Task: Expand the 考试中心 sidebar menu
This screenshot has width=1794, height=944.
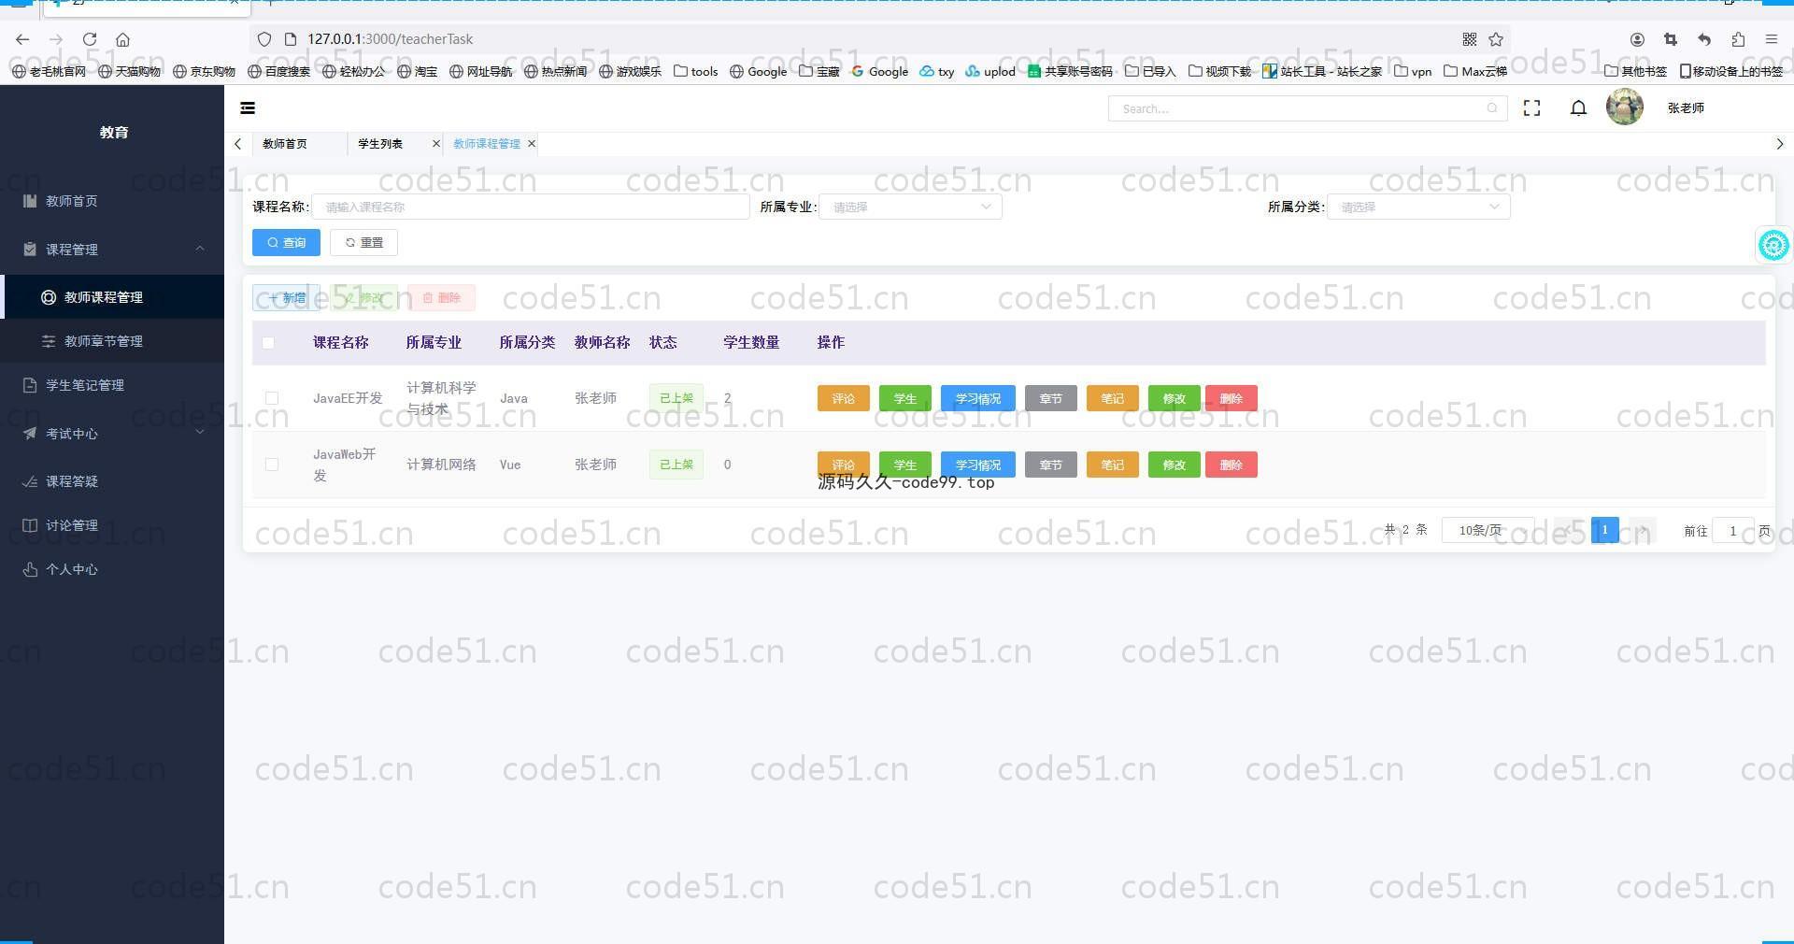Action: (112, 434)
